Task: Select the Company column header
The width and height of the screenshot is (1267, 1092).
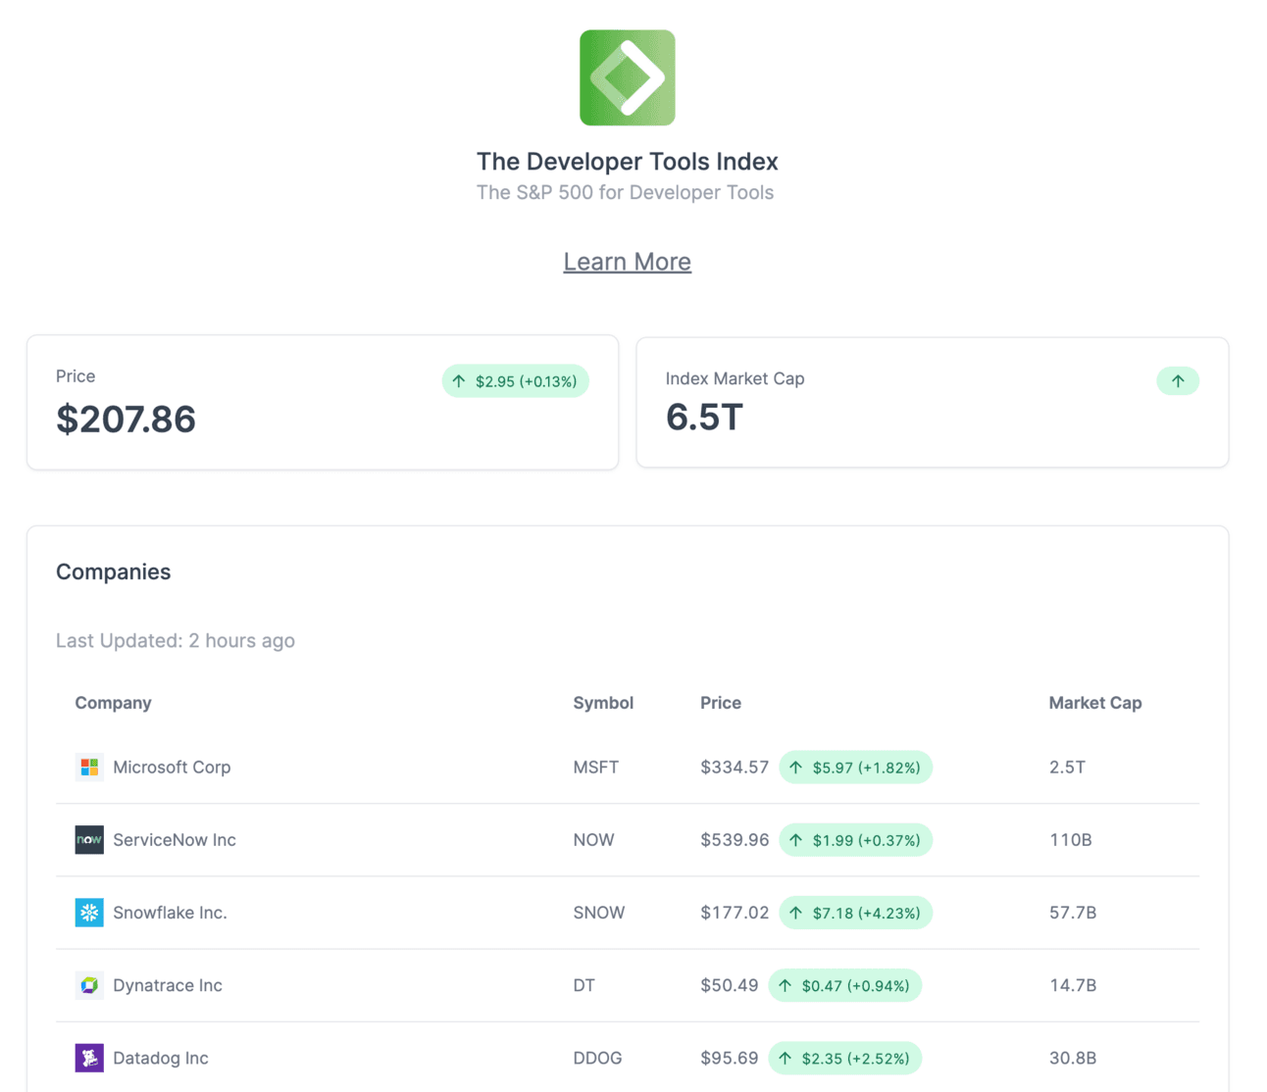Action: (114, 703)
